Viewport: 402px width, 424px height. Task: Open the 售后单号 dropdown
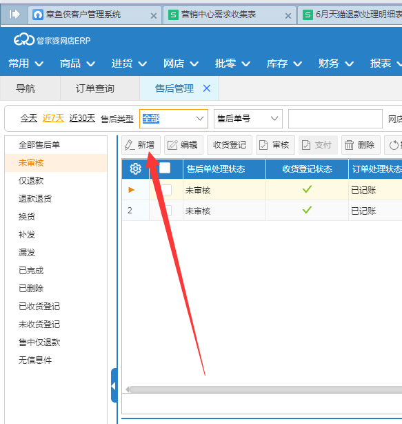pos(248,119)
